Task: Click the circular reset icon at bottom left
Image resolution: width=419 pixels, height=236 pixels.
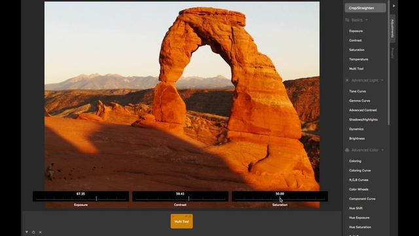Action: coord(33,232)
